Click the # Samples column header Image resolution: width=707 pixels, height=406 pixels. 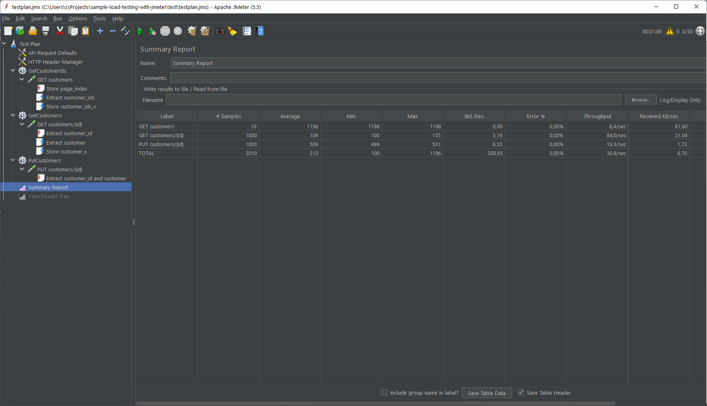click(x=228, y=116)
